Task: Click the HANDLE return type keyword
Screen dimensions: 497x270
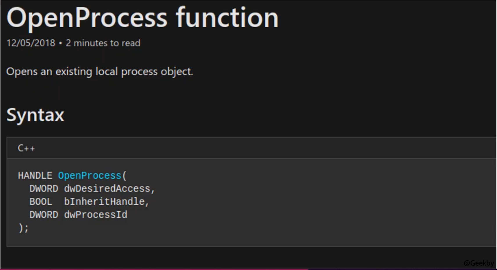Action: coord(35,176)
